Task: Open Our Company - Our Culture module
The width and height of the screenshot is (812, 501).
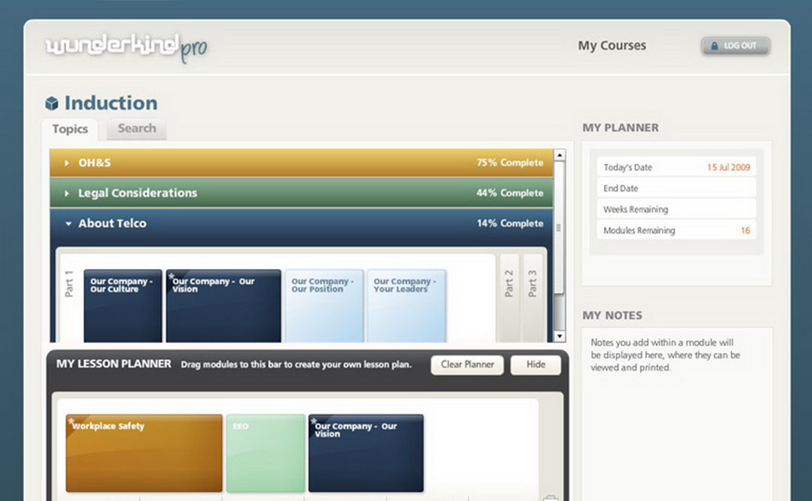Action: pos(123,306)
